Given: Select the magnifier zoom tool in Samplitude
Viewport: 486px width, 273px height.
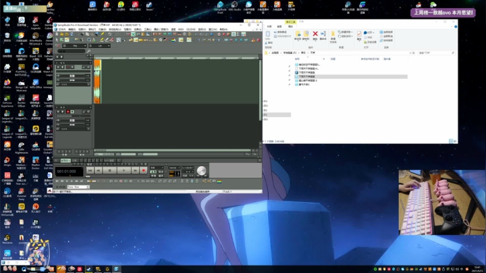Looking at the screenshot, I should pyautogui.click(x=89, y=40).
